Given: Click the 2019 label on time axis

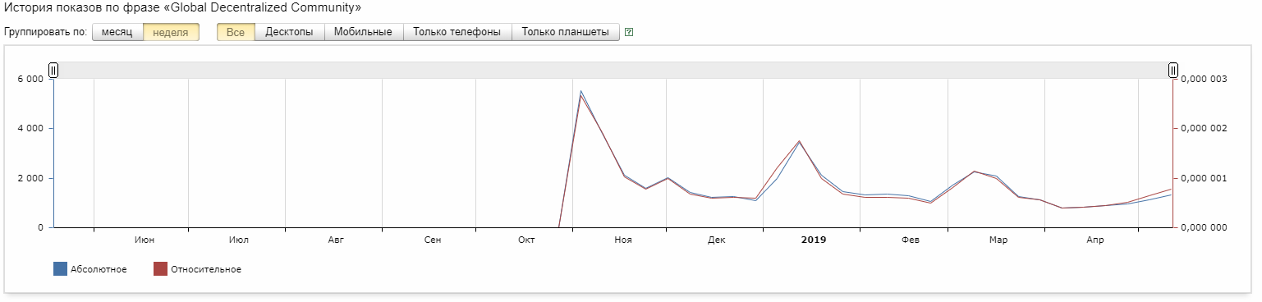Looking at the screenshot, I should pos(814,240).
